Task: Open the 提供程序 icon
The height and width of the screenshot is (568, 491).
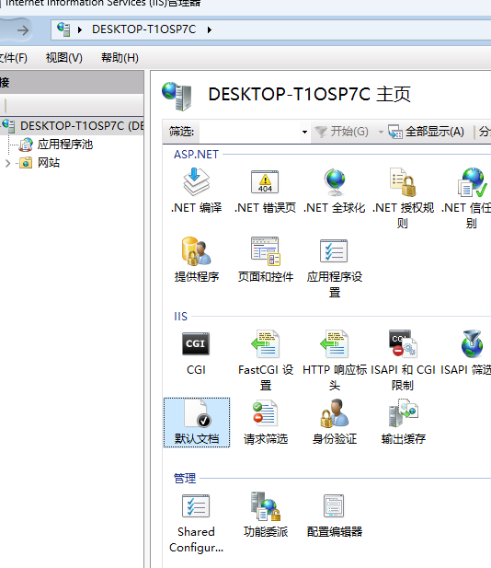Action: (196, 250)
